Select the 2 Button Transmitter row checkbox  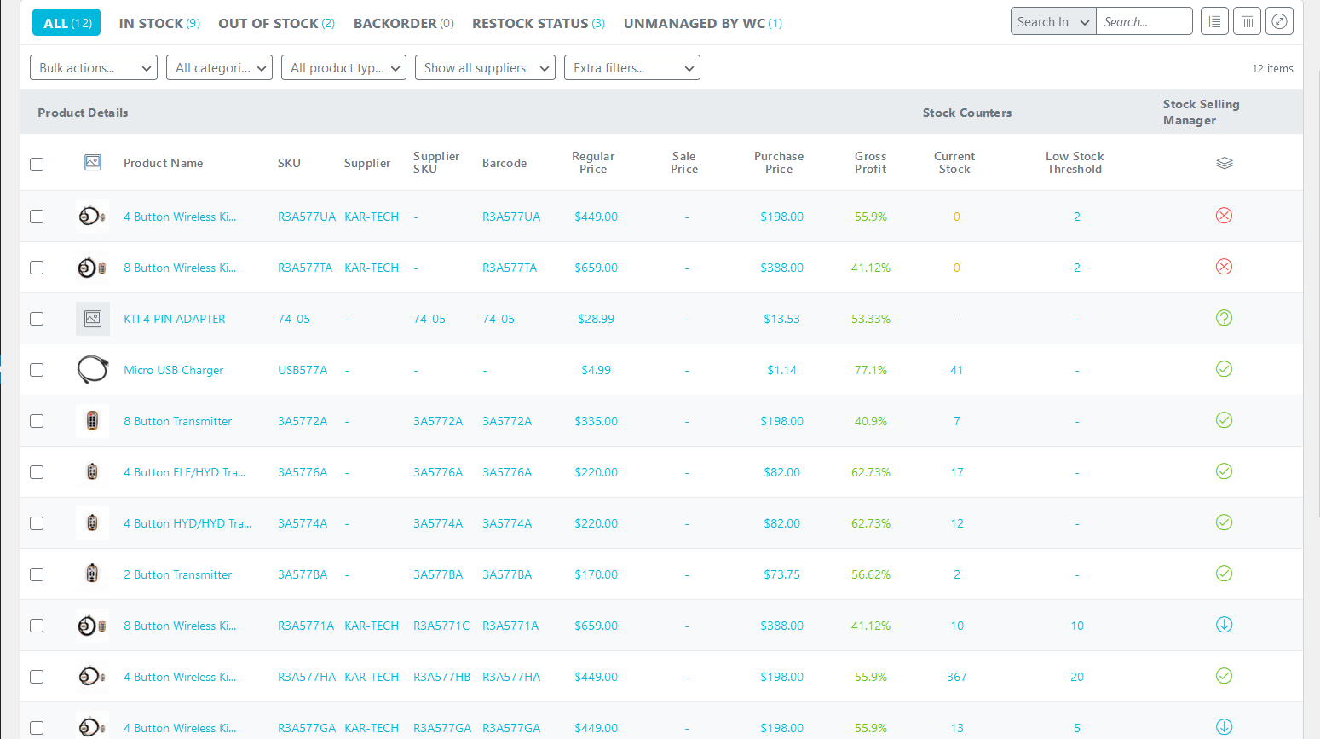pyautogui.click(x=37, y=574)
